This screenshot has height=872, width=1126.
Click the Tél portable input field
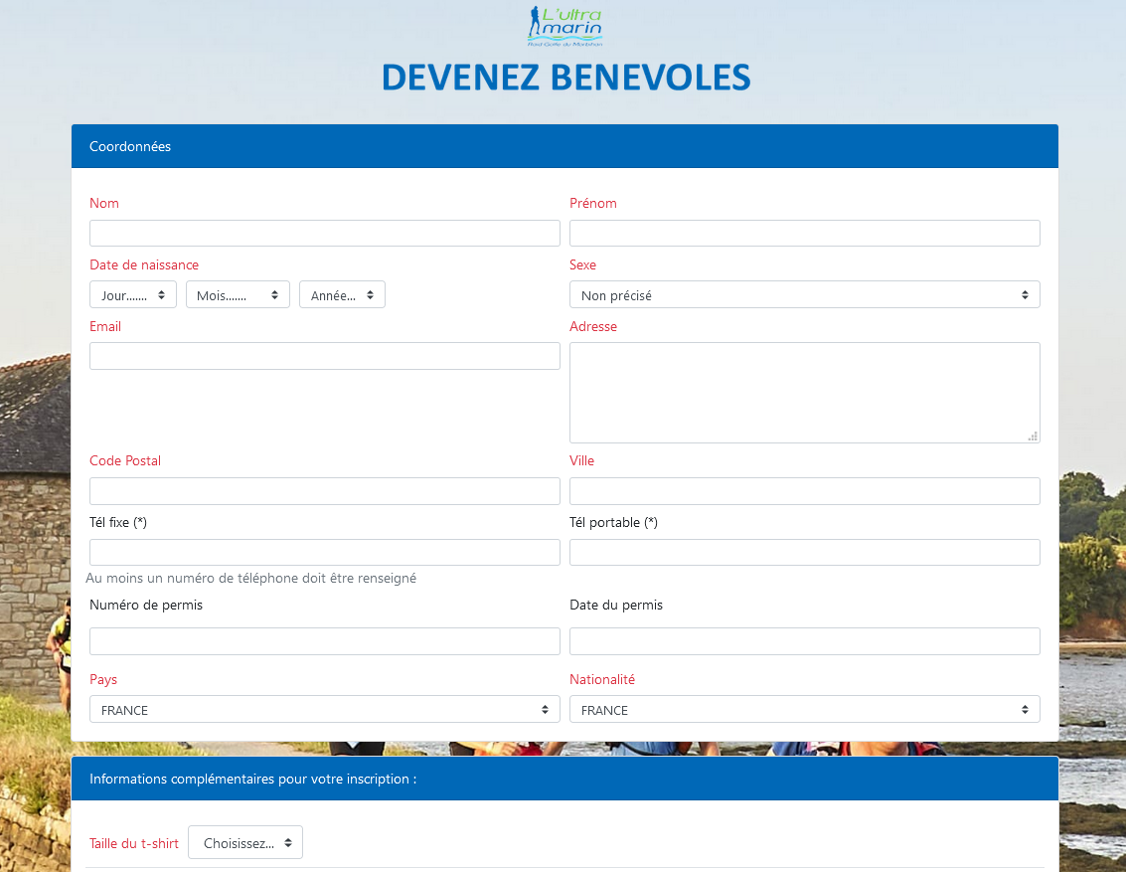pyautogui.click(x=804, y=552)
